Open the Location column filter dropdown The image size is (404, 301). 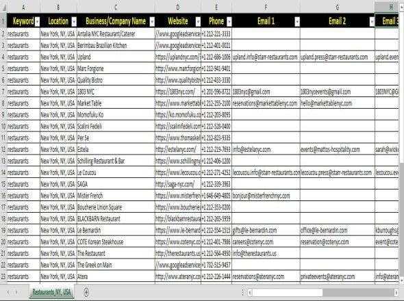74,22
